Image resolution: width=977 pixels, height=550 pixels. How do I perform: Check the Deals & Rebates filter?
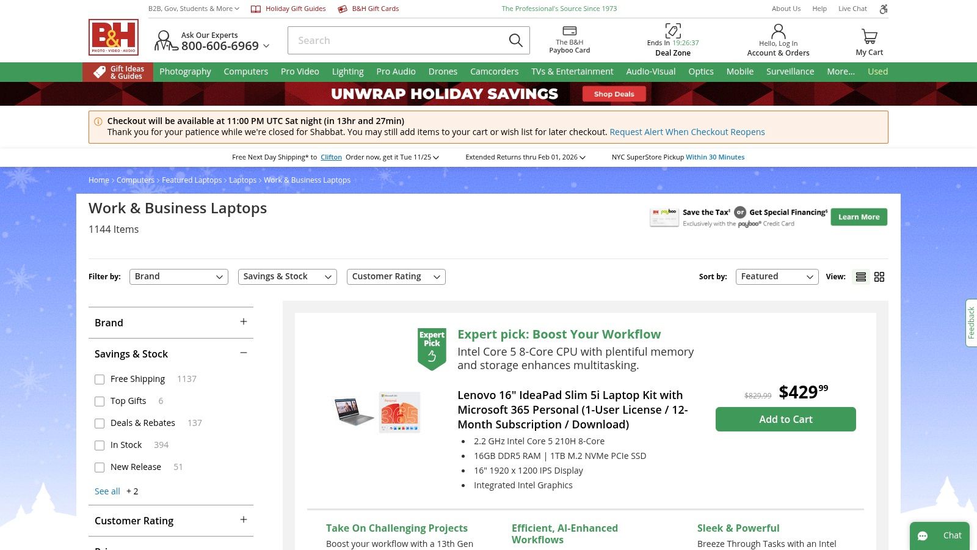(100, 424)
